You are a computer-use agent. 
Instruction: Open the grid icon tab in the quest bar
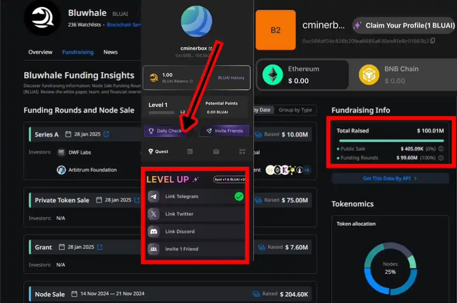pos(242,151)
